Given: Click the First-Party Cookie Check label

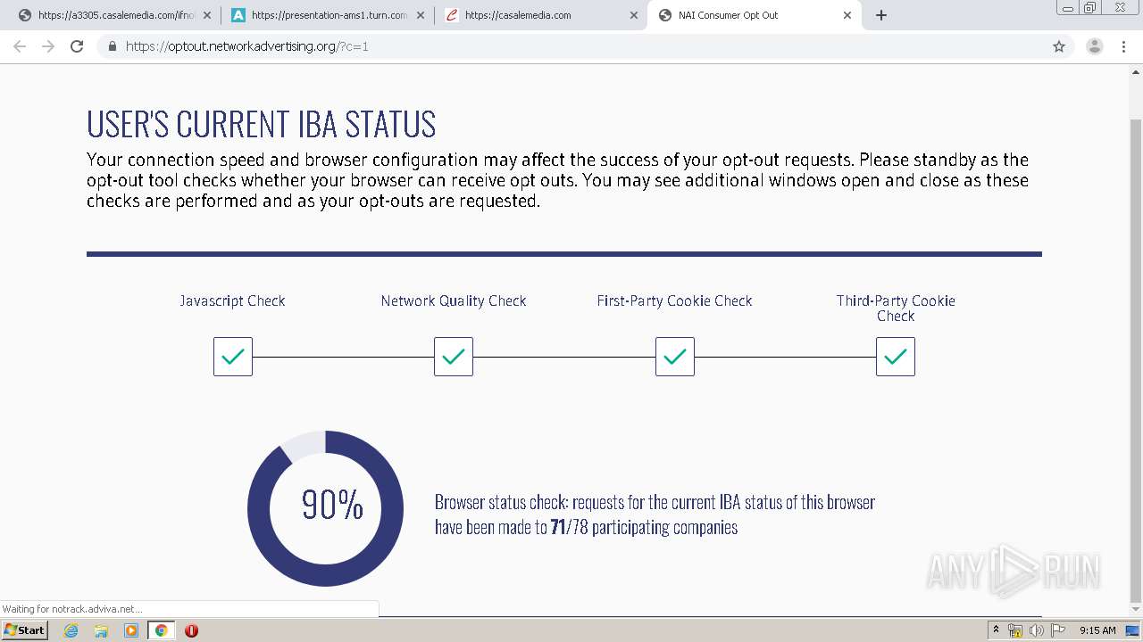Looking at the screenshot, I should pyautogui.click(x=674, y=300).
